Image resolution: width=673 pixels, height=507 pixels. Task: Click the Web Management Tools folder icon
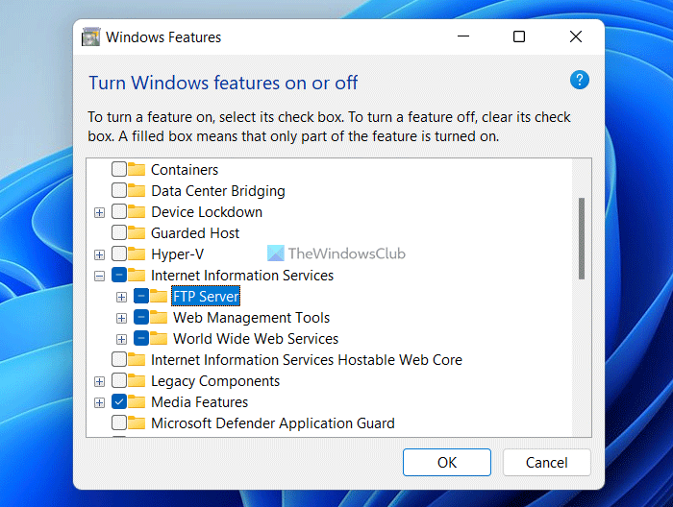(159, 317)
